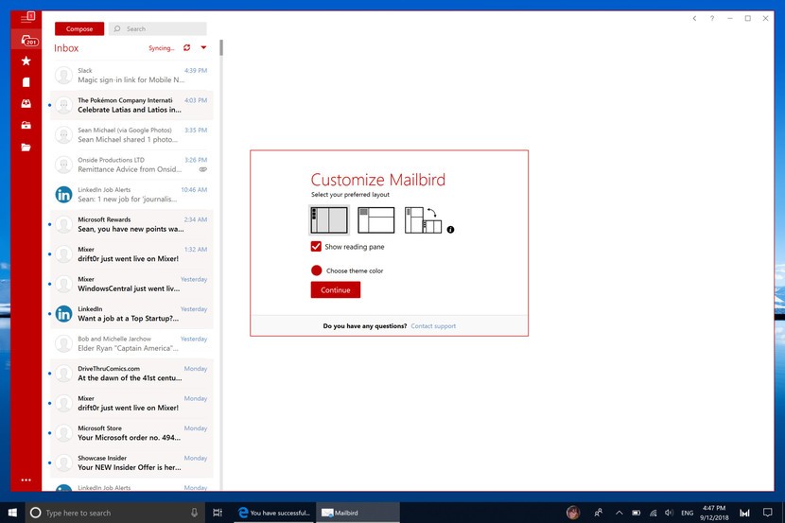This screenshot has height=523, width=785.
Task: Click the user avatar in taskbar
Action: [x=573, y=513]
